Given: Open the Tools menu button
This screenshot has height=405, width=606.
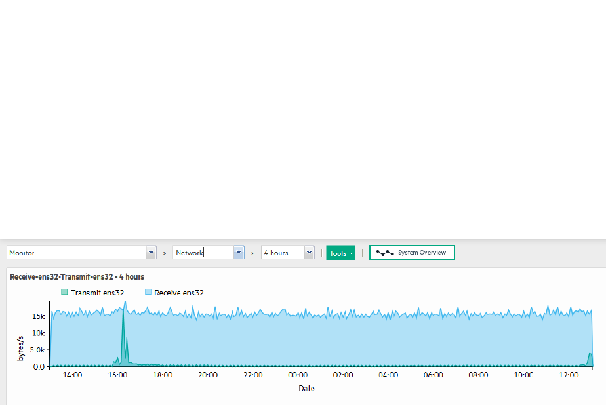Looking at the screenshot, I should 340,253.
